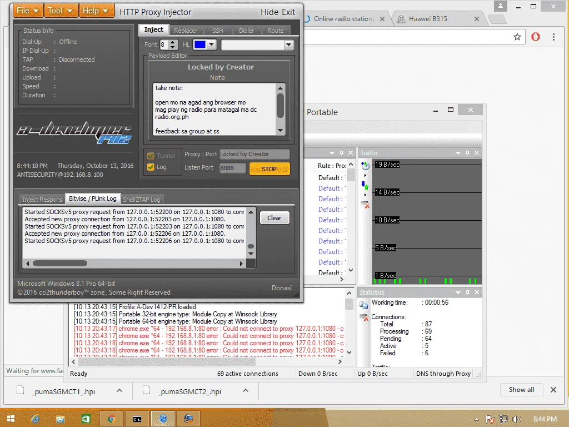Select the Inject tab
569x427 pixels.
(x=153, y=30)
